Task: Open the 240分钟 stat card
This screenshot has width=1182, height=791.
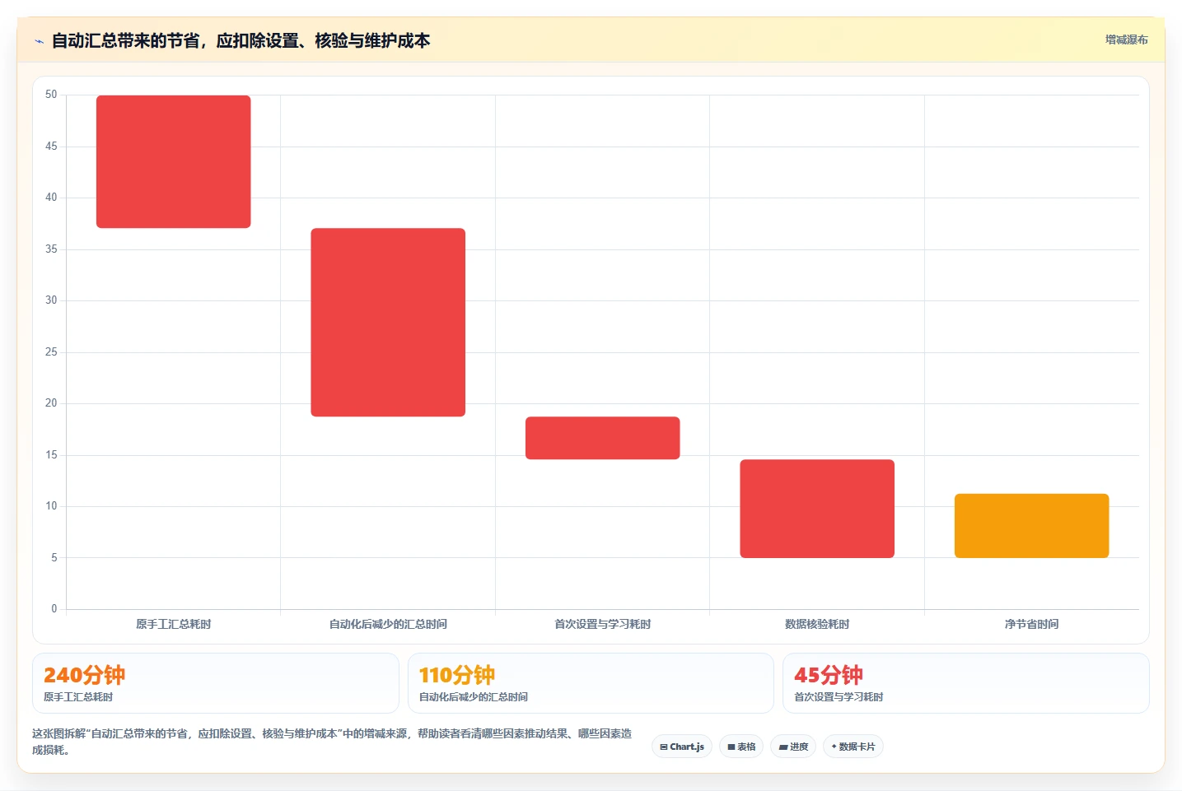Action: (216, 683)
